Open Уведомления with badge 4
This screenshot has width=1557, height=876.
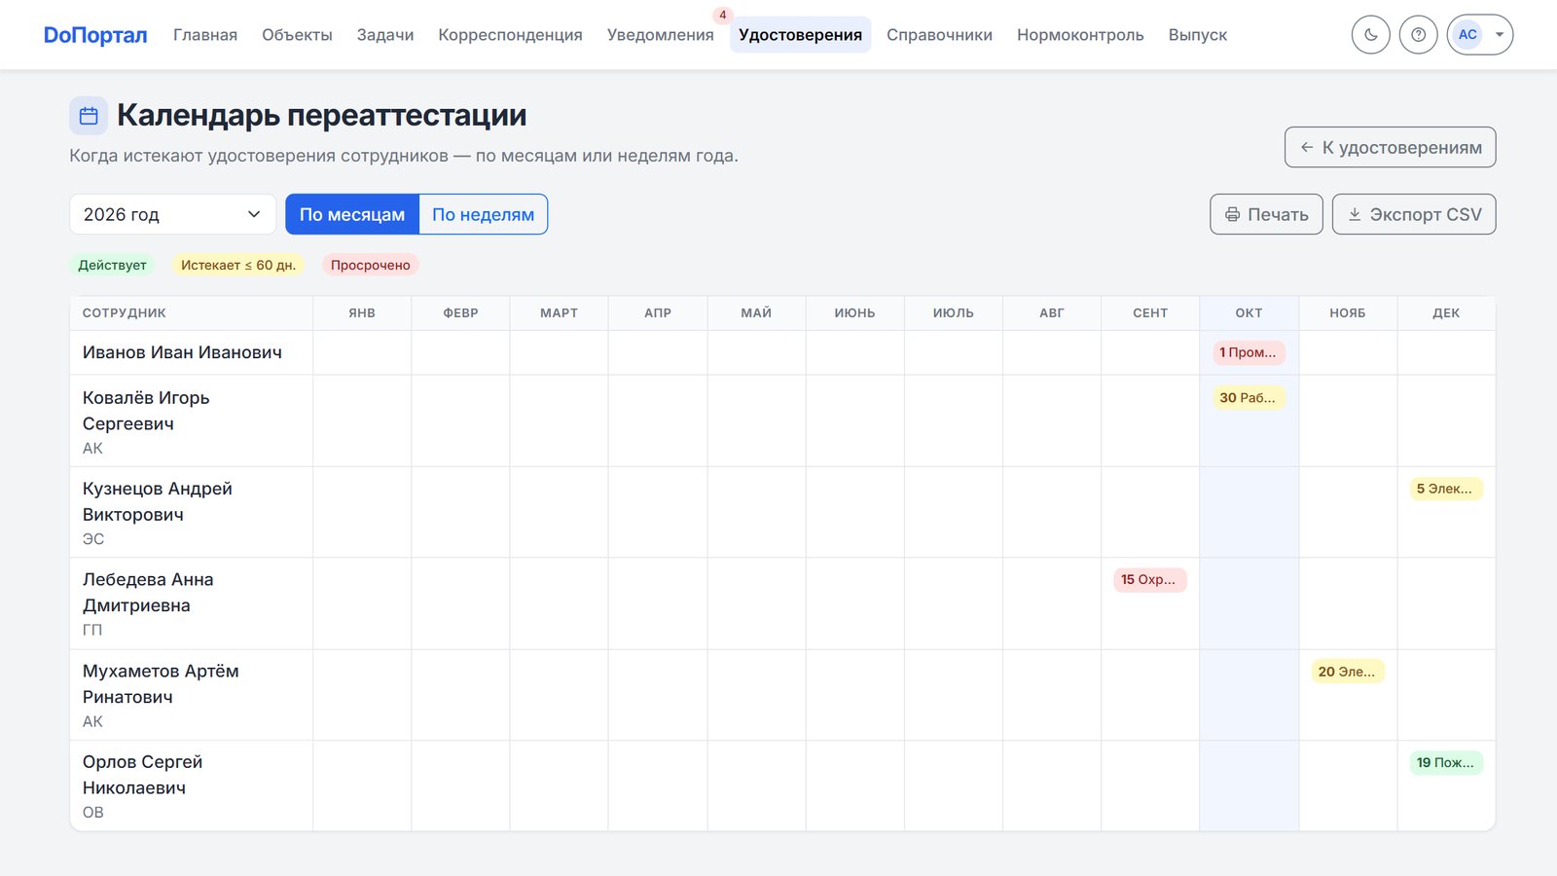661,35
